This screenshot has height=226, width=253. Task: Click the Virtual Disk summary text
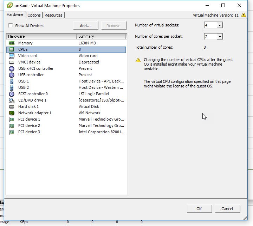tap(89, 106)
